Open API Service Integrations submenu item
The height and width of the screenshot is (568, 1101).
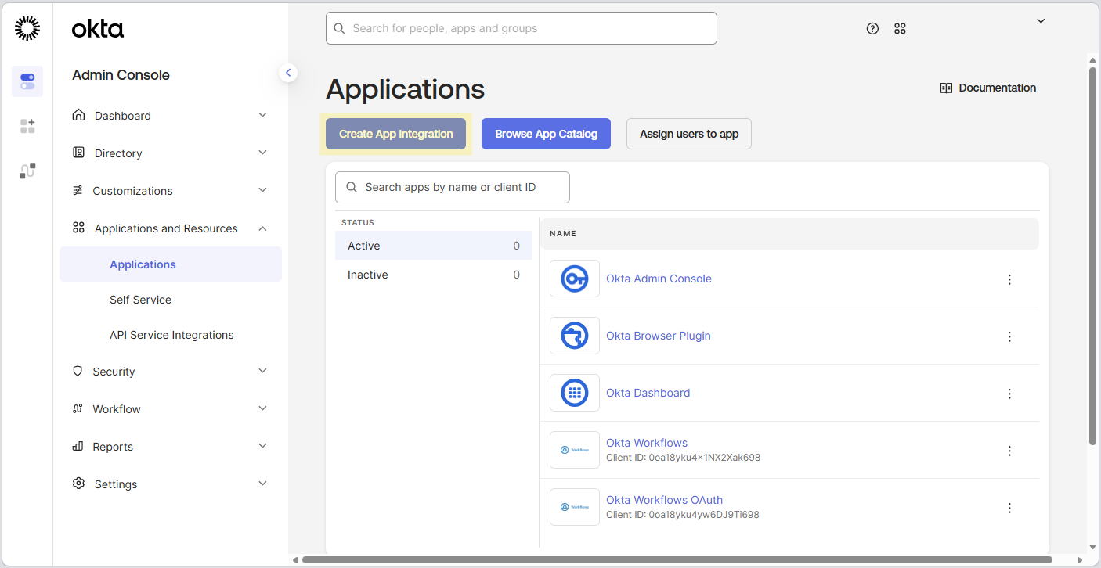click(171, 335)
